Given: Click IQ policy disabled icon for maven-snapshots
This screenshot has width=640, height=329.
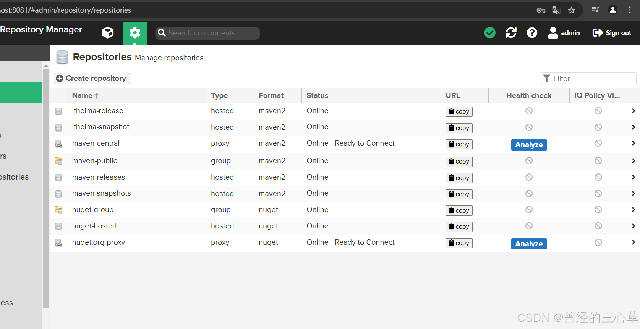Looking at the screenshot, I should point(598,194).
